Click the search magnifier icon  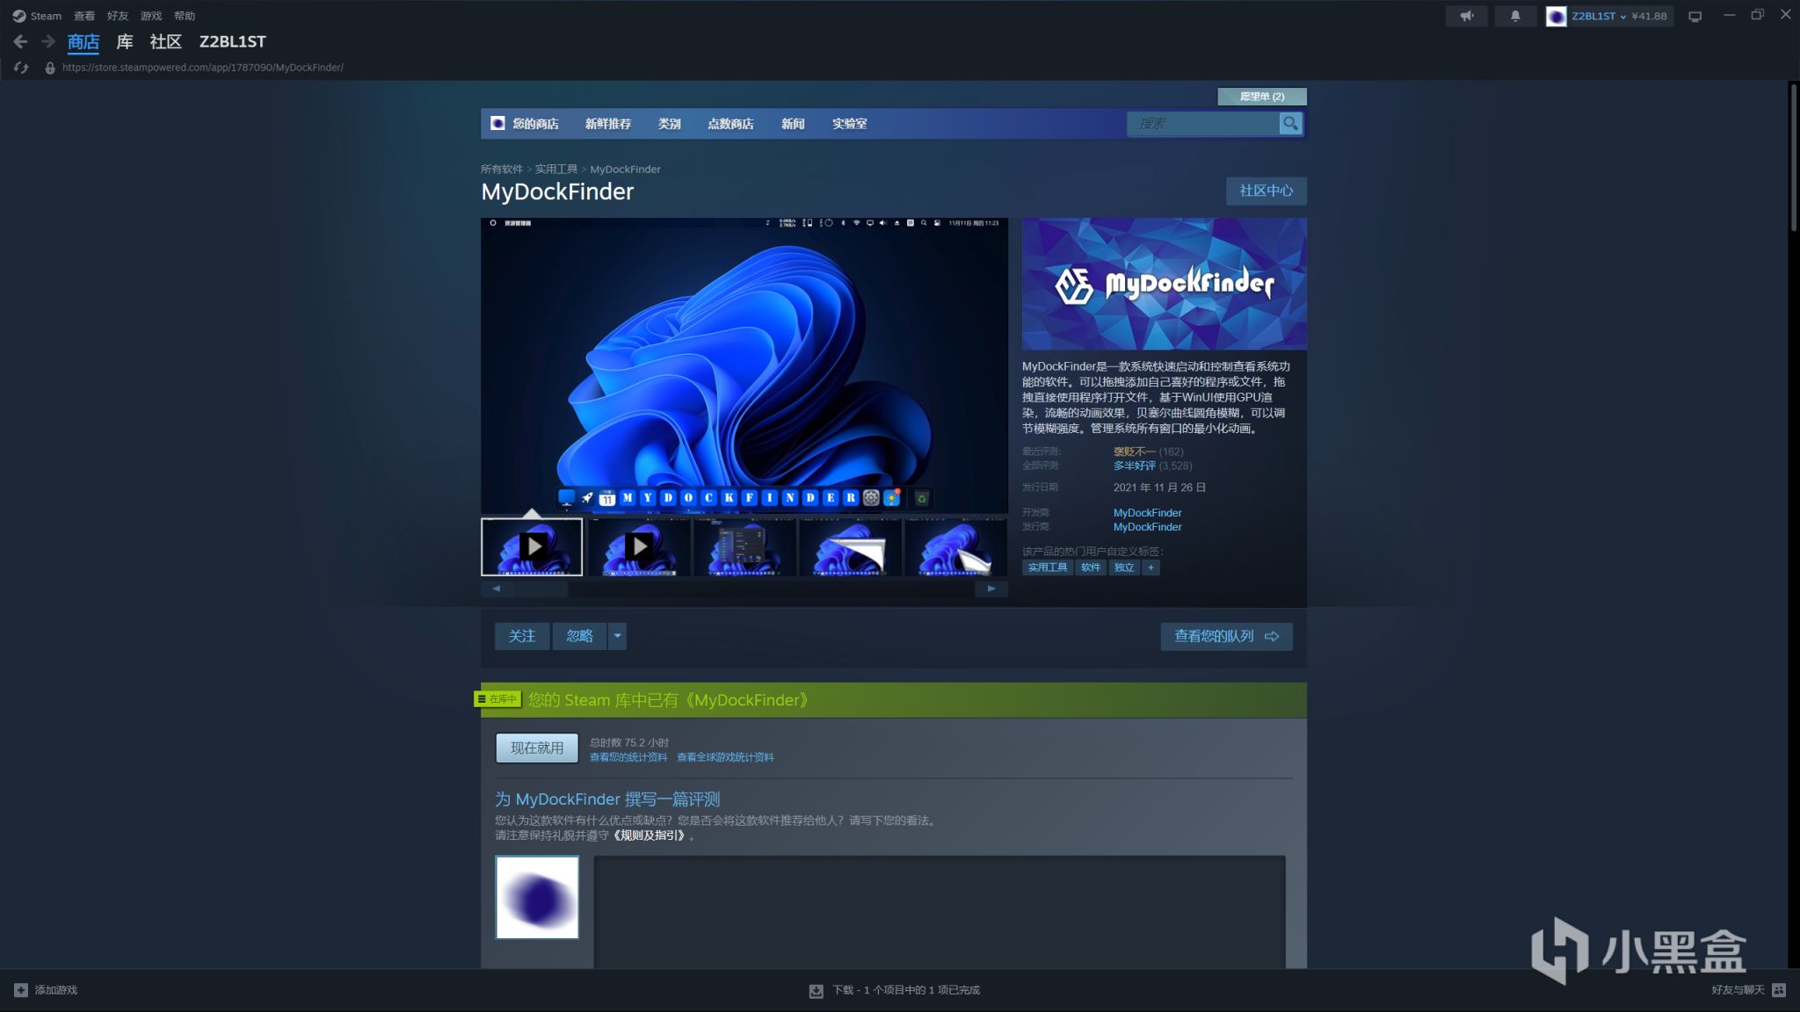pos(1290,124)
